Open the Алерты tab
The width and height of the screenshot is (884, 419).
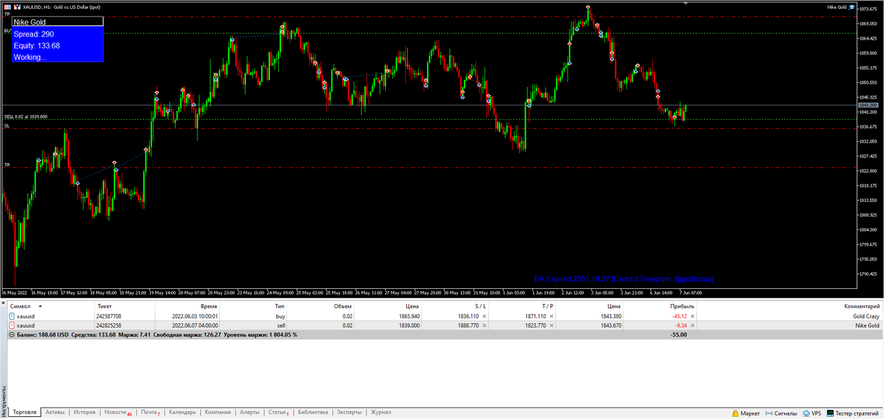click(249, 413)
